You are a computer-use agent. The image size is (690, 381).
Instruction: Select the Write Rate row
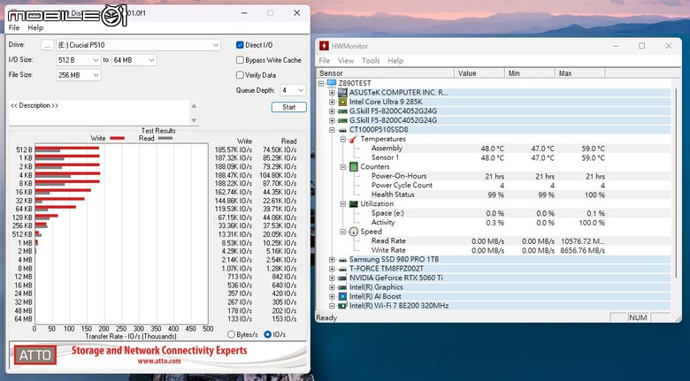coord(494,250)
